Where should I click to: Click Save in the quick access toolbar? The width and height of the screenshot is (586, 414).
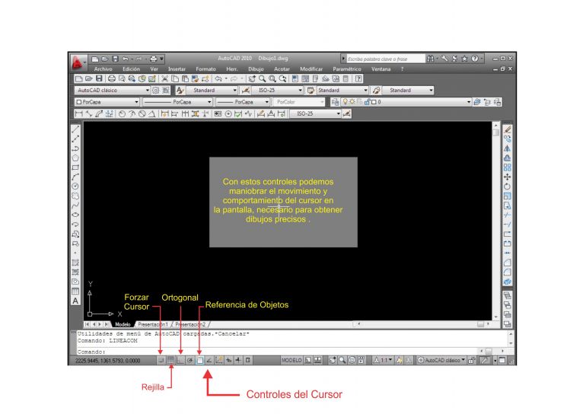coord(115,59)
